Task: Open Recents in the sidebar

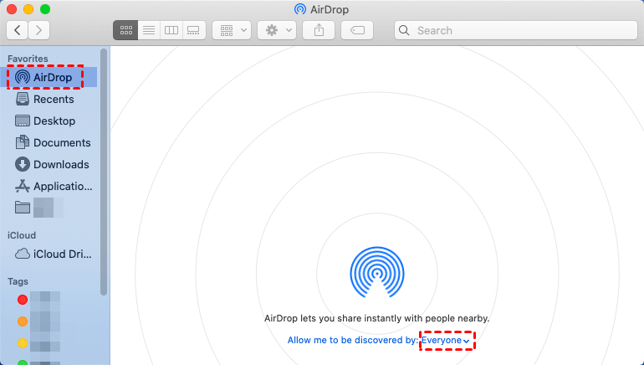Action: pos(53,99)
